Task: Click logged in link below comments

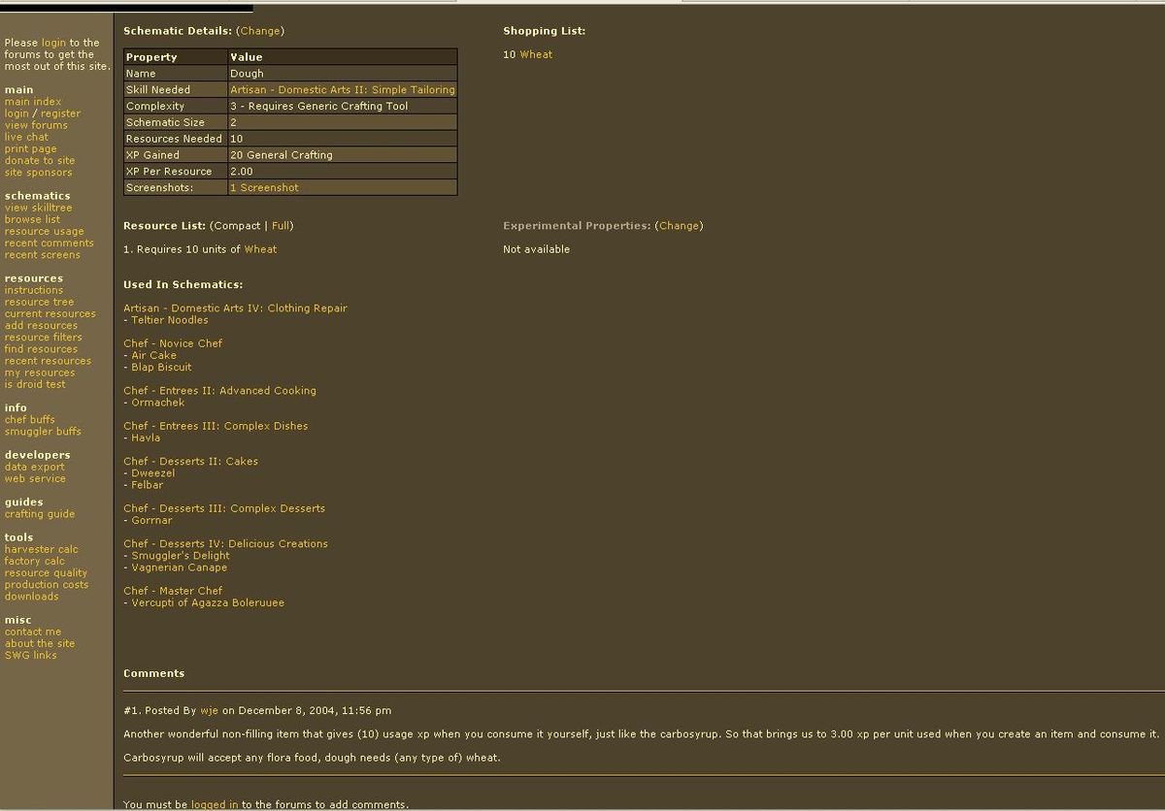Action: click(215, 804)
